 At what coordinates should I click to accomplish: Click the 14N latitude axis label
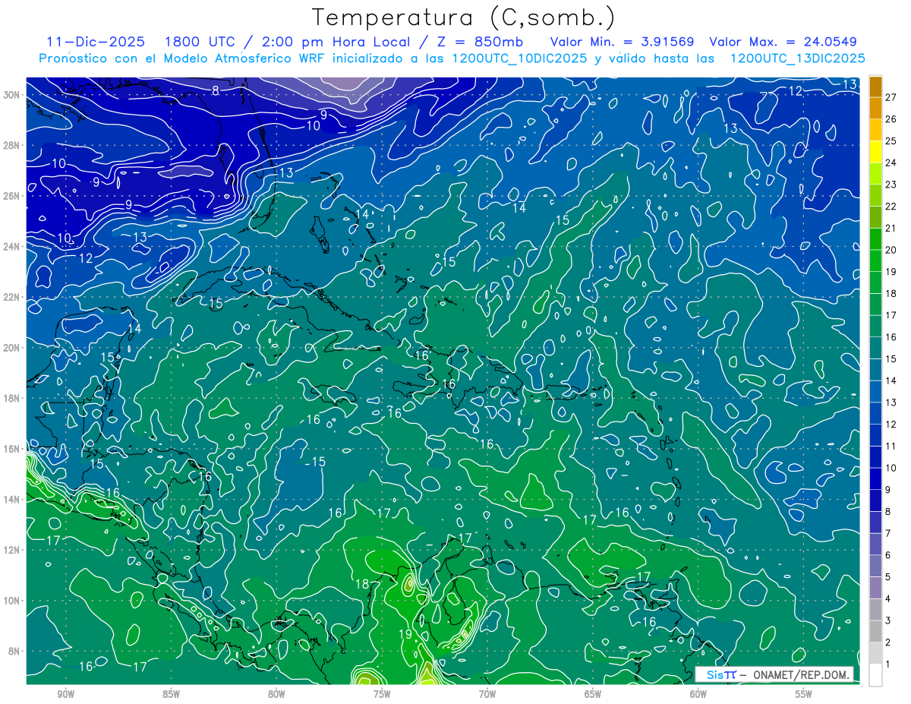pyautogui.click(x=13, y=500)
